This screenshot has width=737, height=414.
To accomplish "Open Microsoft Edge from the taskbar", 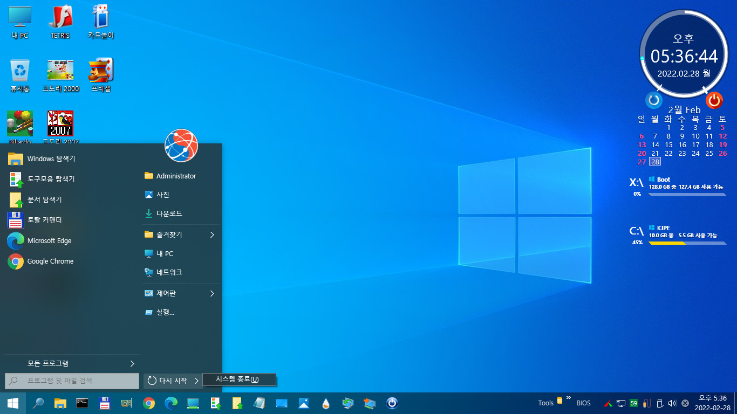I will (x=171, y=403).
